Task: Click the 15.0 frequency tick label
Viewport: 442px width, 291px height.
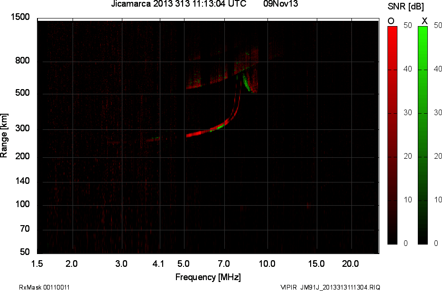Action: 316,264
